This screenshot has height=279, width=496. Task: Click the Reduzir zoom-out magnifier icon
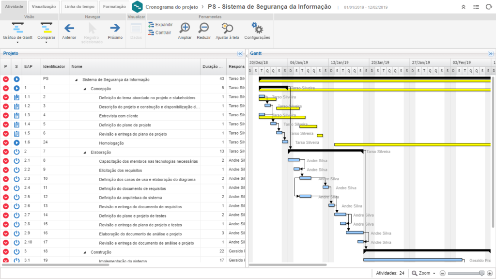tap(204, 28)
